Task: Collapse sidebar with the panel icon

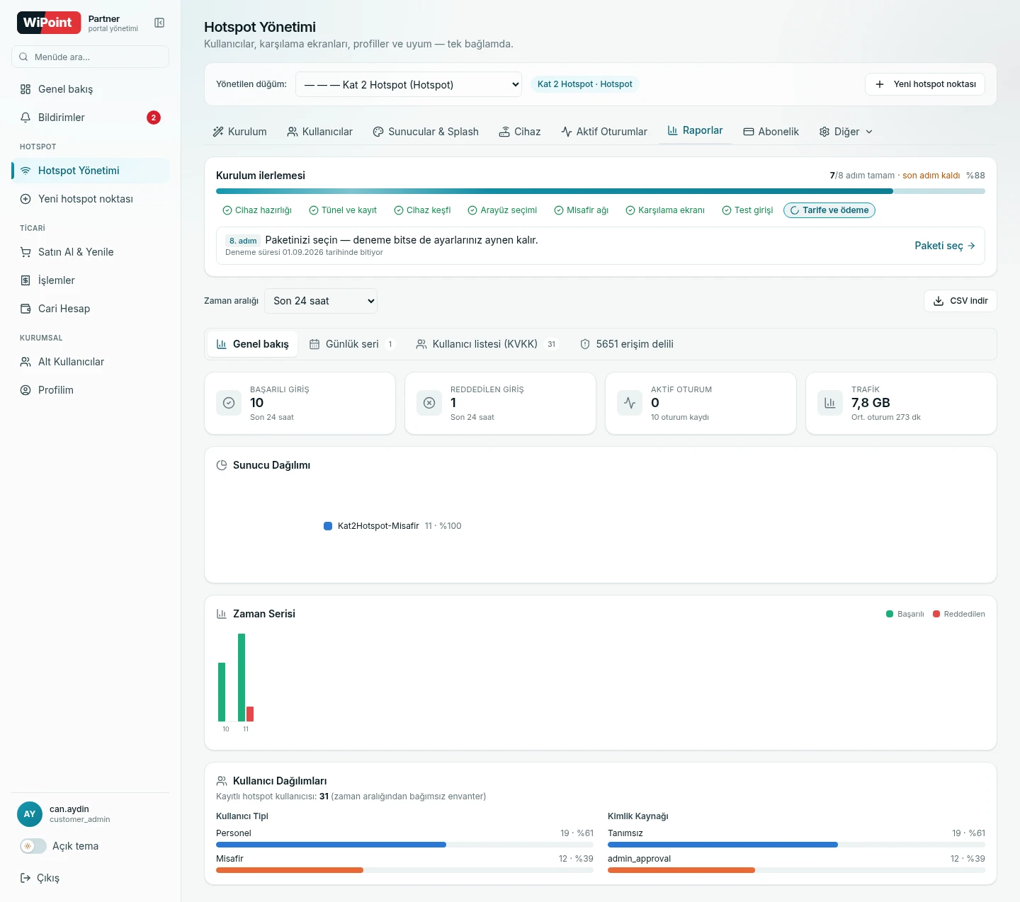Action: pyautogui.click(x=159, y=23)
